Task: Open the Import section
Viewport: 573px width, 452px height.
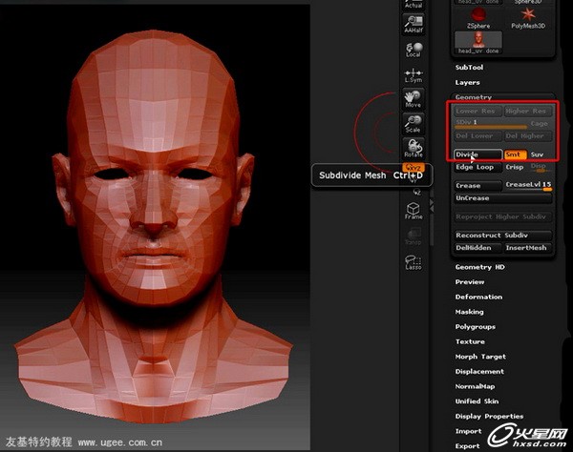Action: point(468,431)
